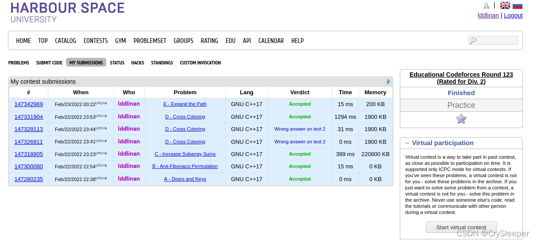This screenshot has height=242, width=536.
Task: Click the search magnifier icon
Action: point(473,41)
